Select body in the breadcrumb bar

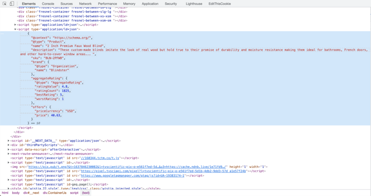click(x=16, y=193)
